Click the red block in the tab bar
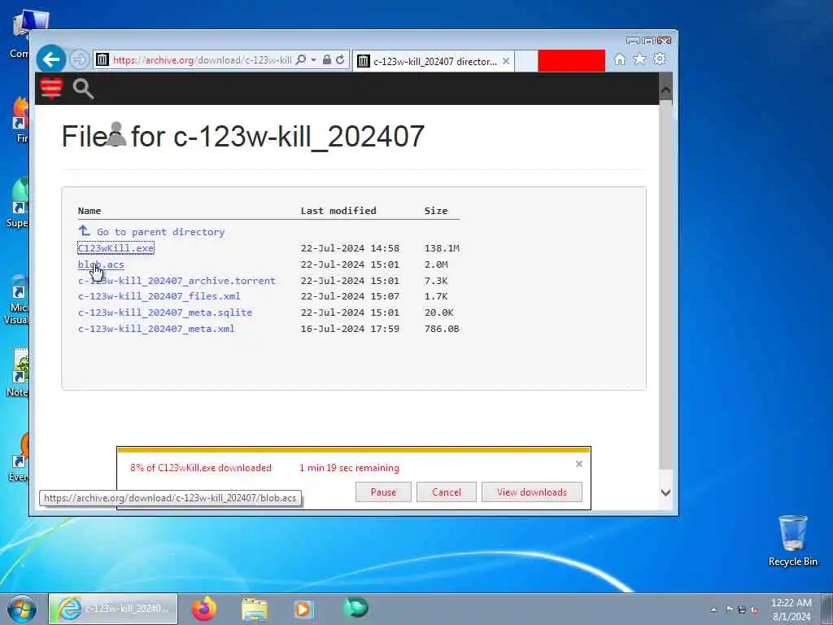Screen dimensions: 833x625 point(571,60)
